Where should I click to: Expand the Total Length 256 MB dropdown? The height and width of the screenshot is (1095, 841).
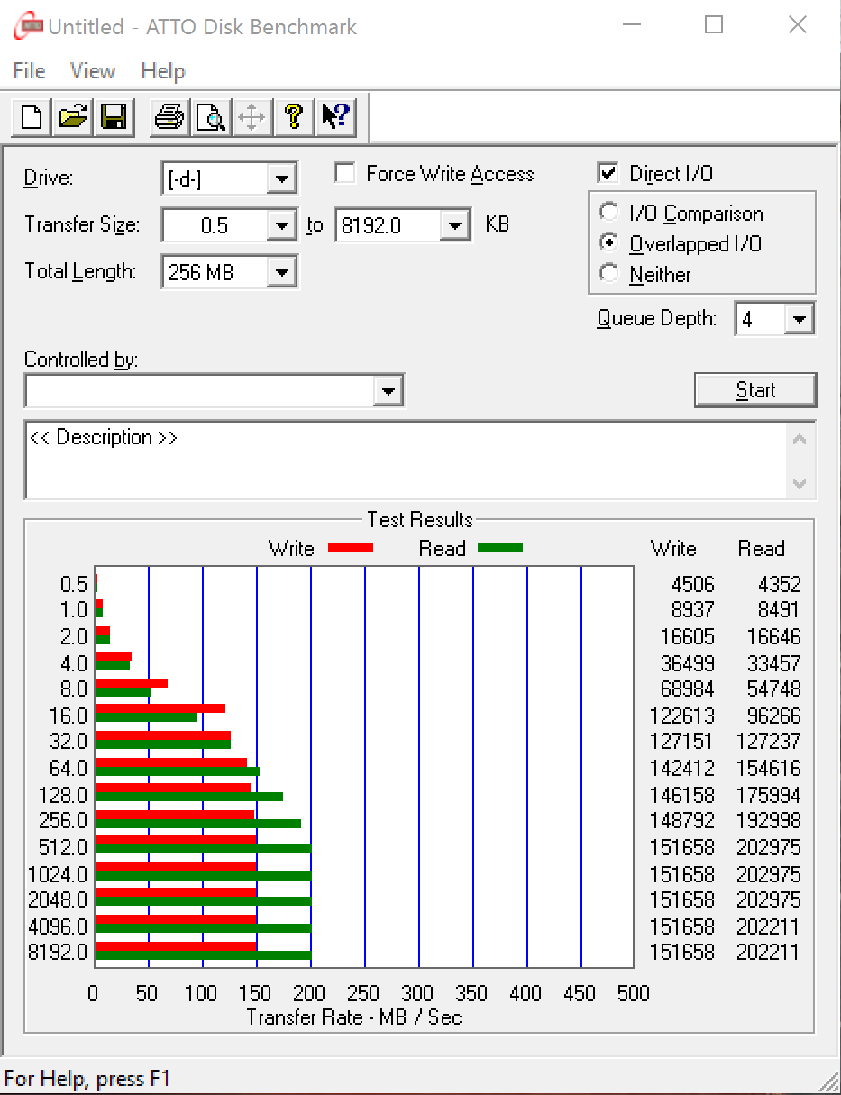(282, 272)
